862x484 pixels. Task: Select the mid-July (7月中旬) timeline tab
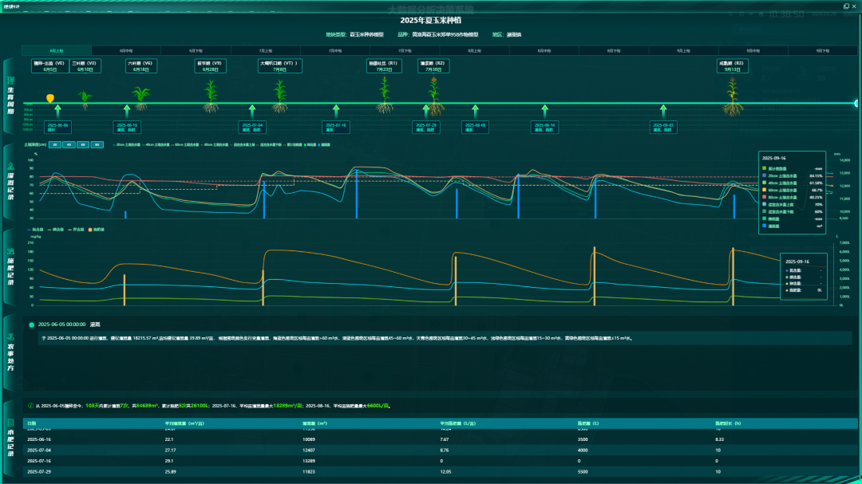pyautogui.click(x=335, y=50)
